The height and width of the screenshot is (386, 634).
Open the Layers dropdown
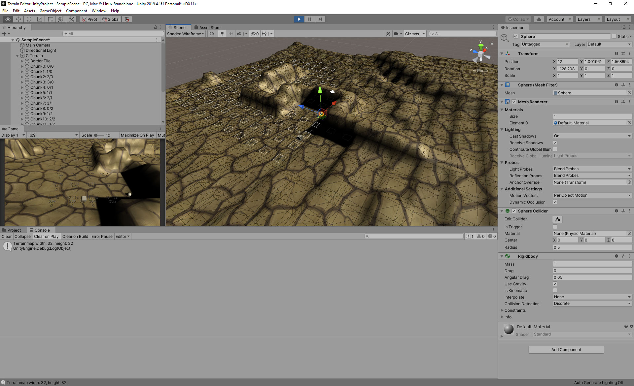pyautogui.click(x=589, y=19)
